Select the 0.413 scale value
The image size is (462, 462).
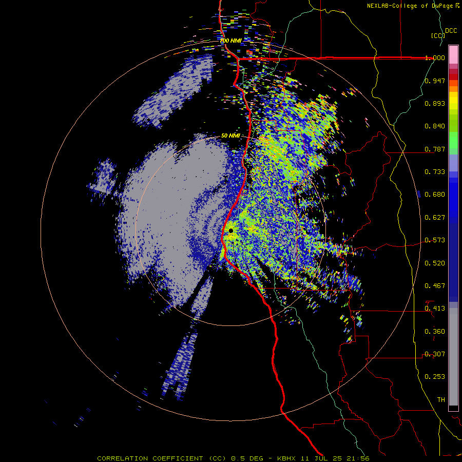click(435, 309)
